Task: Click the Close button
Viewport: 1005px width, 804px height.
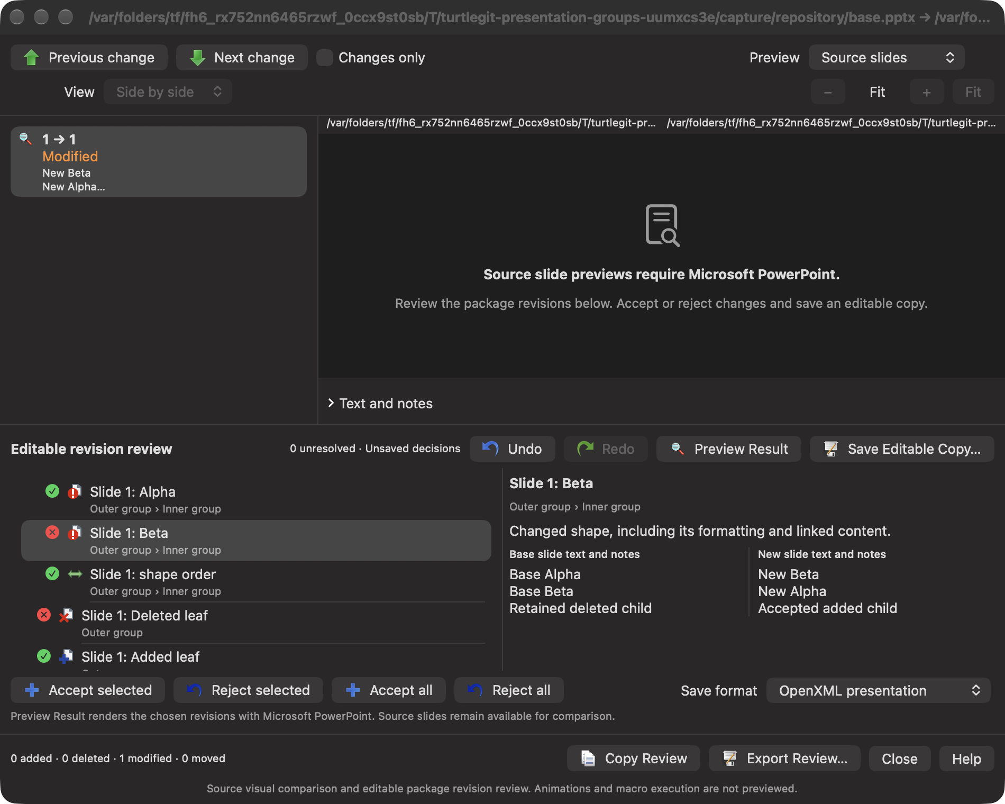Action: tap(900, 759)
